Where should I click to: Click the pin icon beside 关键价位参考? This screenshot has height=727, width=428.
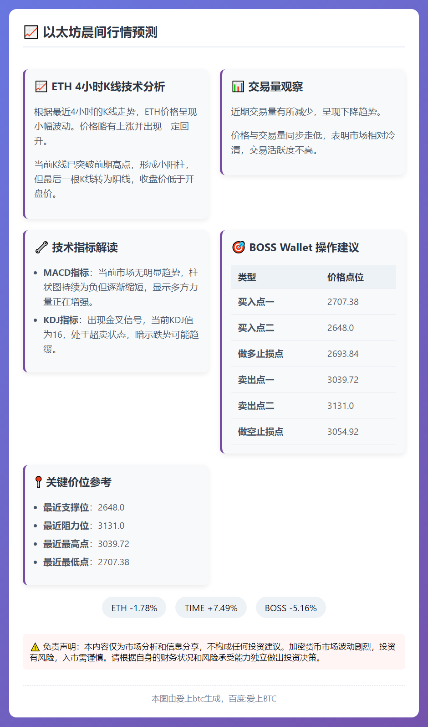click(x=39, y=482)
